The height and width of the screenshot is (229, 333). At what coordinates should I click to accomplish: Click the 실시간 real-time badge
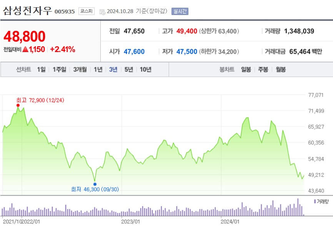180,11
